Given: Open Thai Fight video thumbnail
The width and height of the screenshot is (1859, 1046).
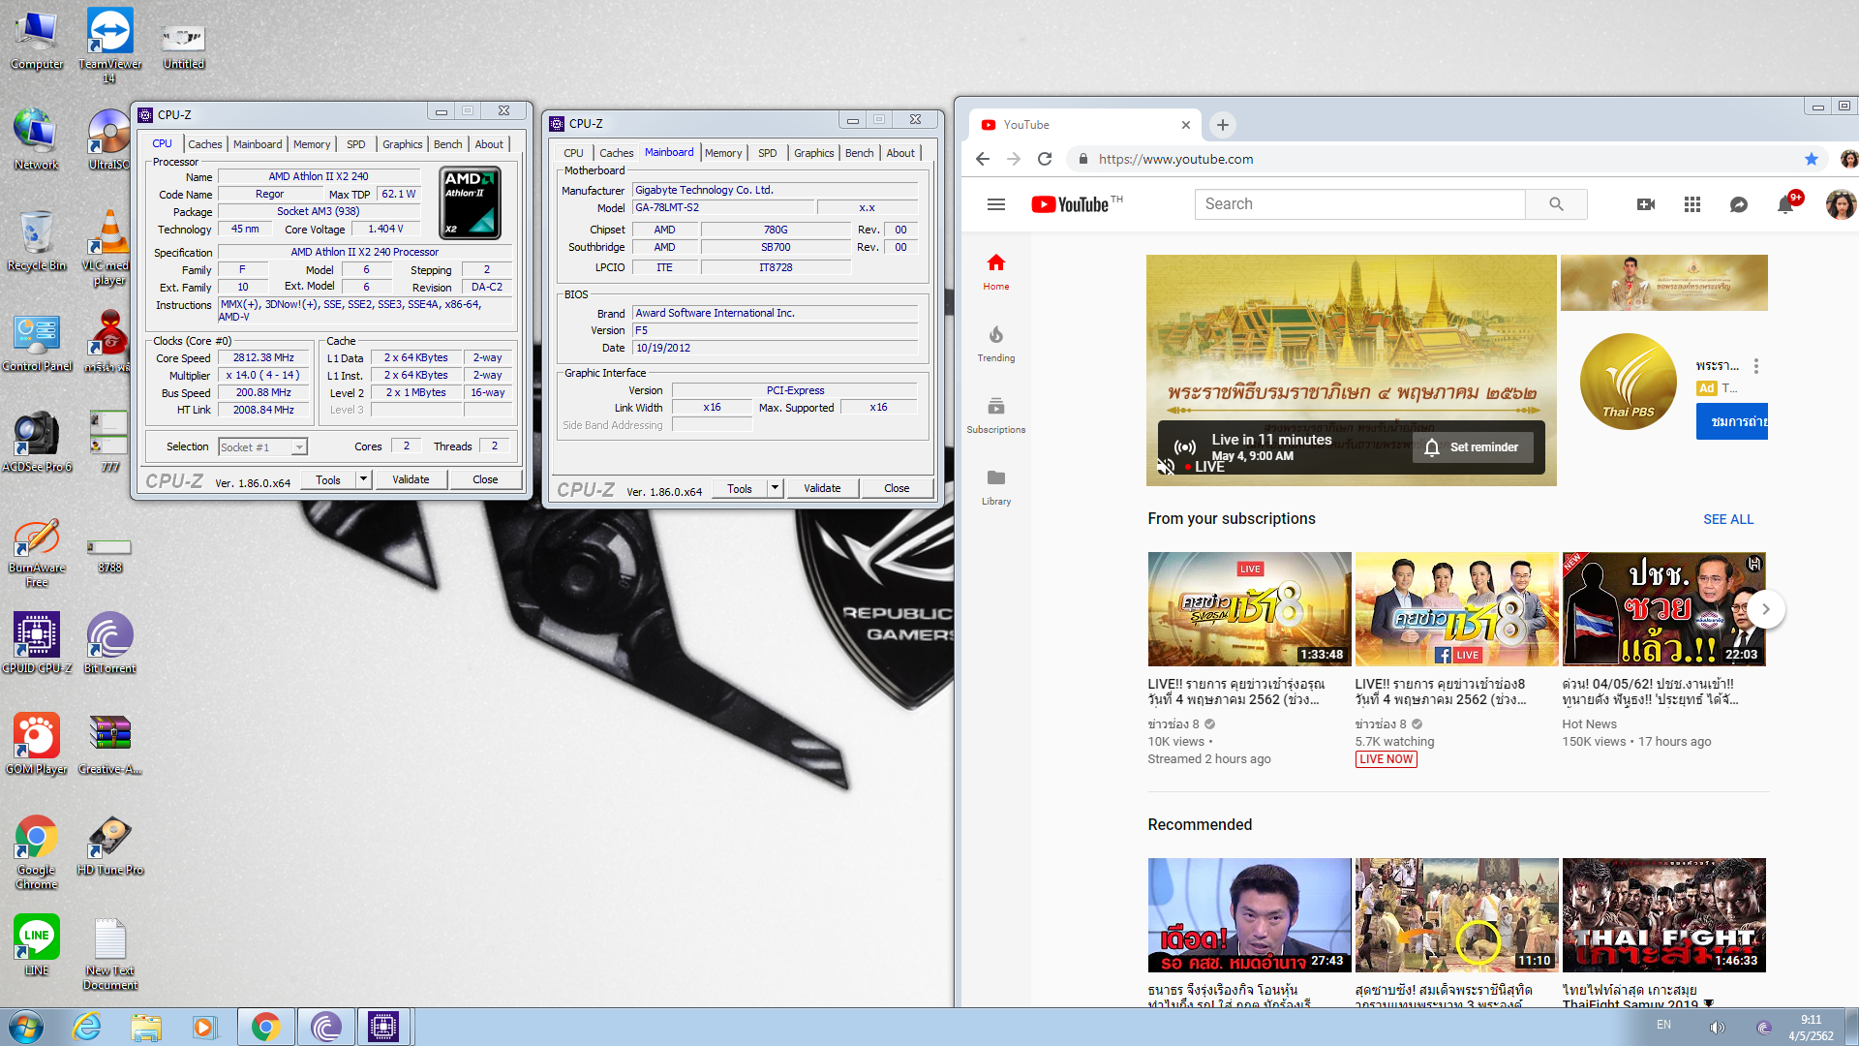Looking at the screenshot, I should tap(1663, 915).
